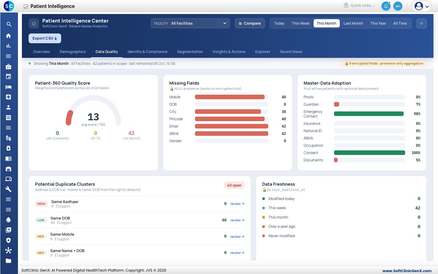
Task: Click the '9 encrypted fields' notice
Action: pos(384,63)
